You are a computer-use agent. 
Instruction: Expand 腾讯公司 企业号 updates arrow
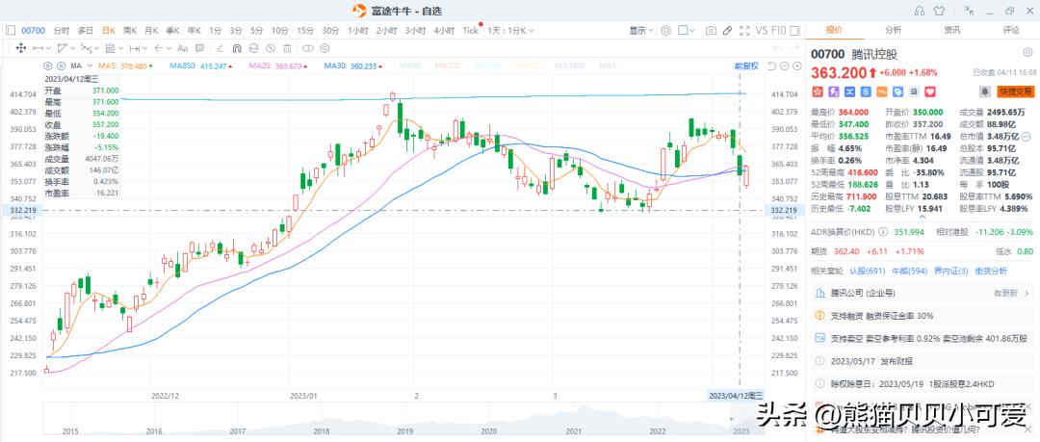(1027, 293)
